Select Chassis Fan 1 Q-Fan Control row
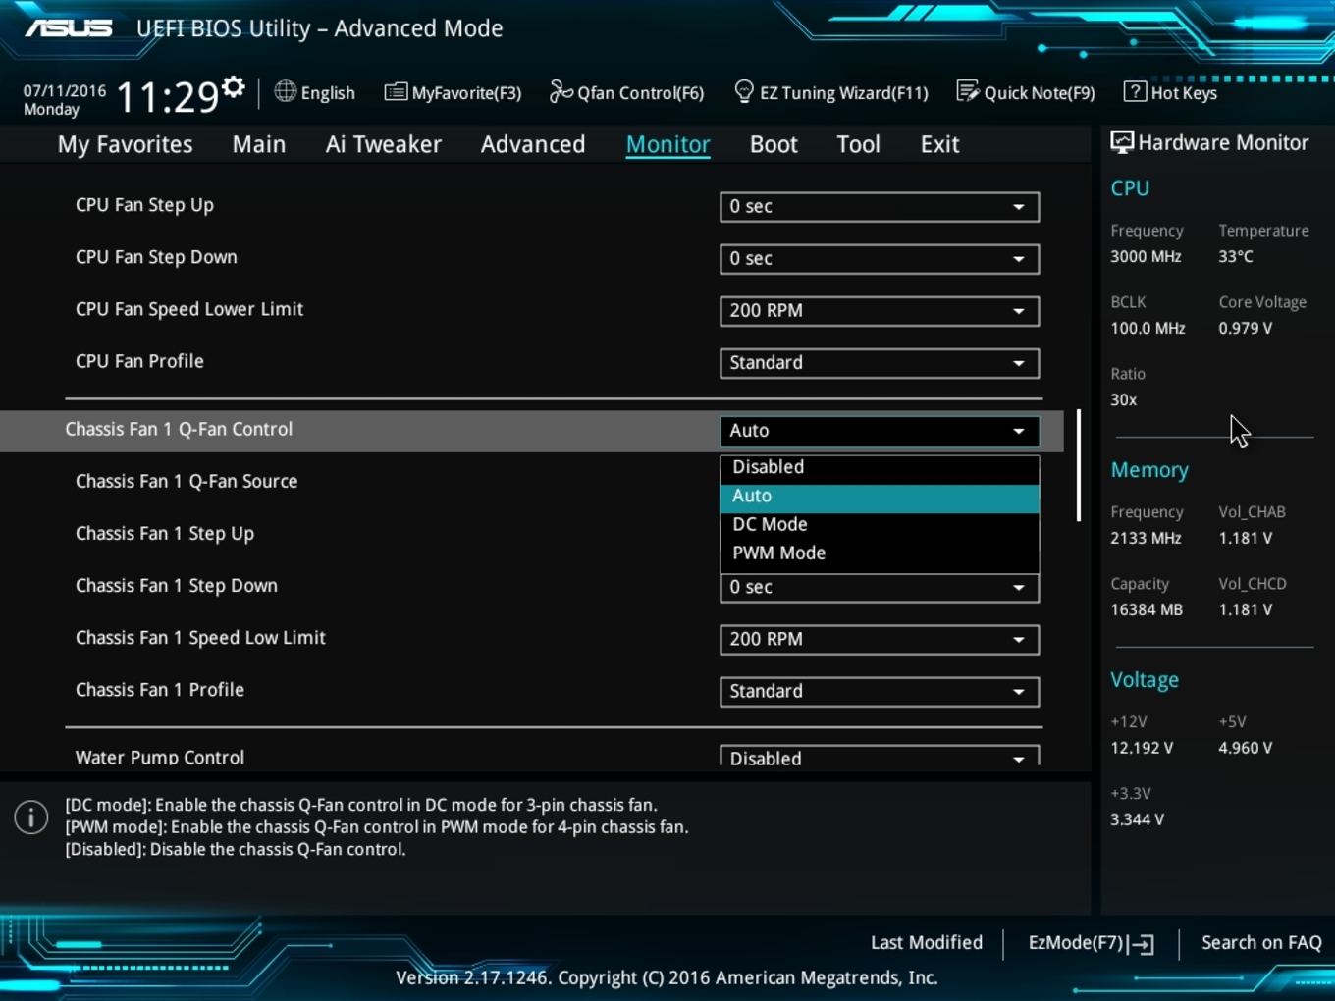 point(532,430)
